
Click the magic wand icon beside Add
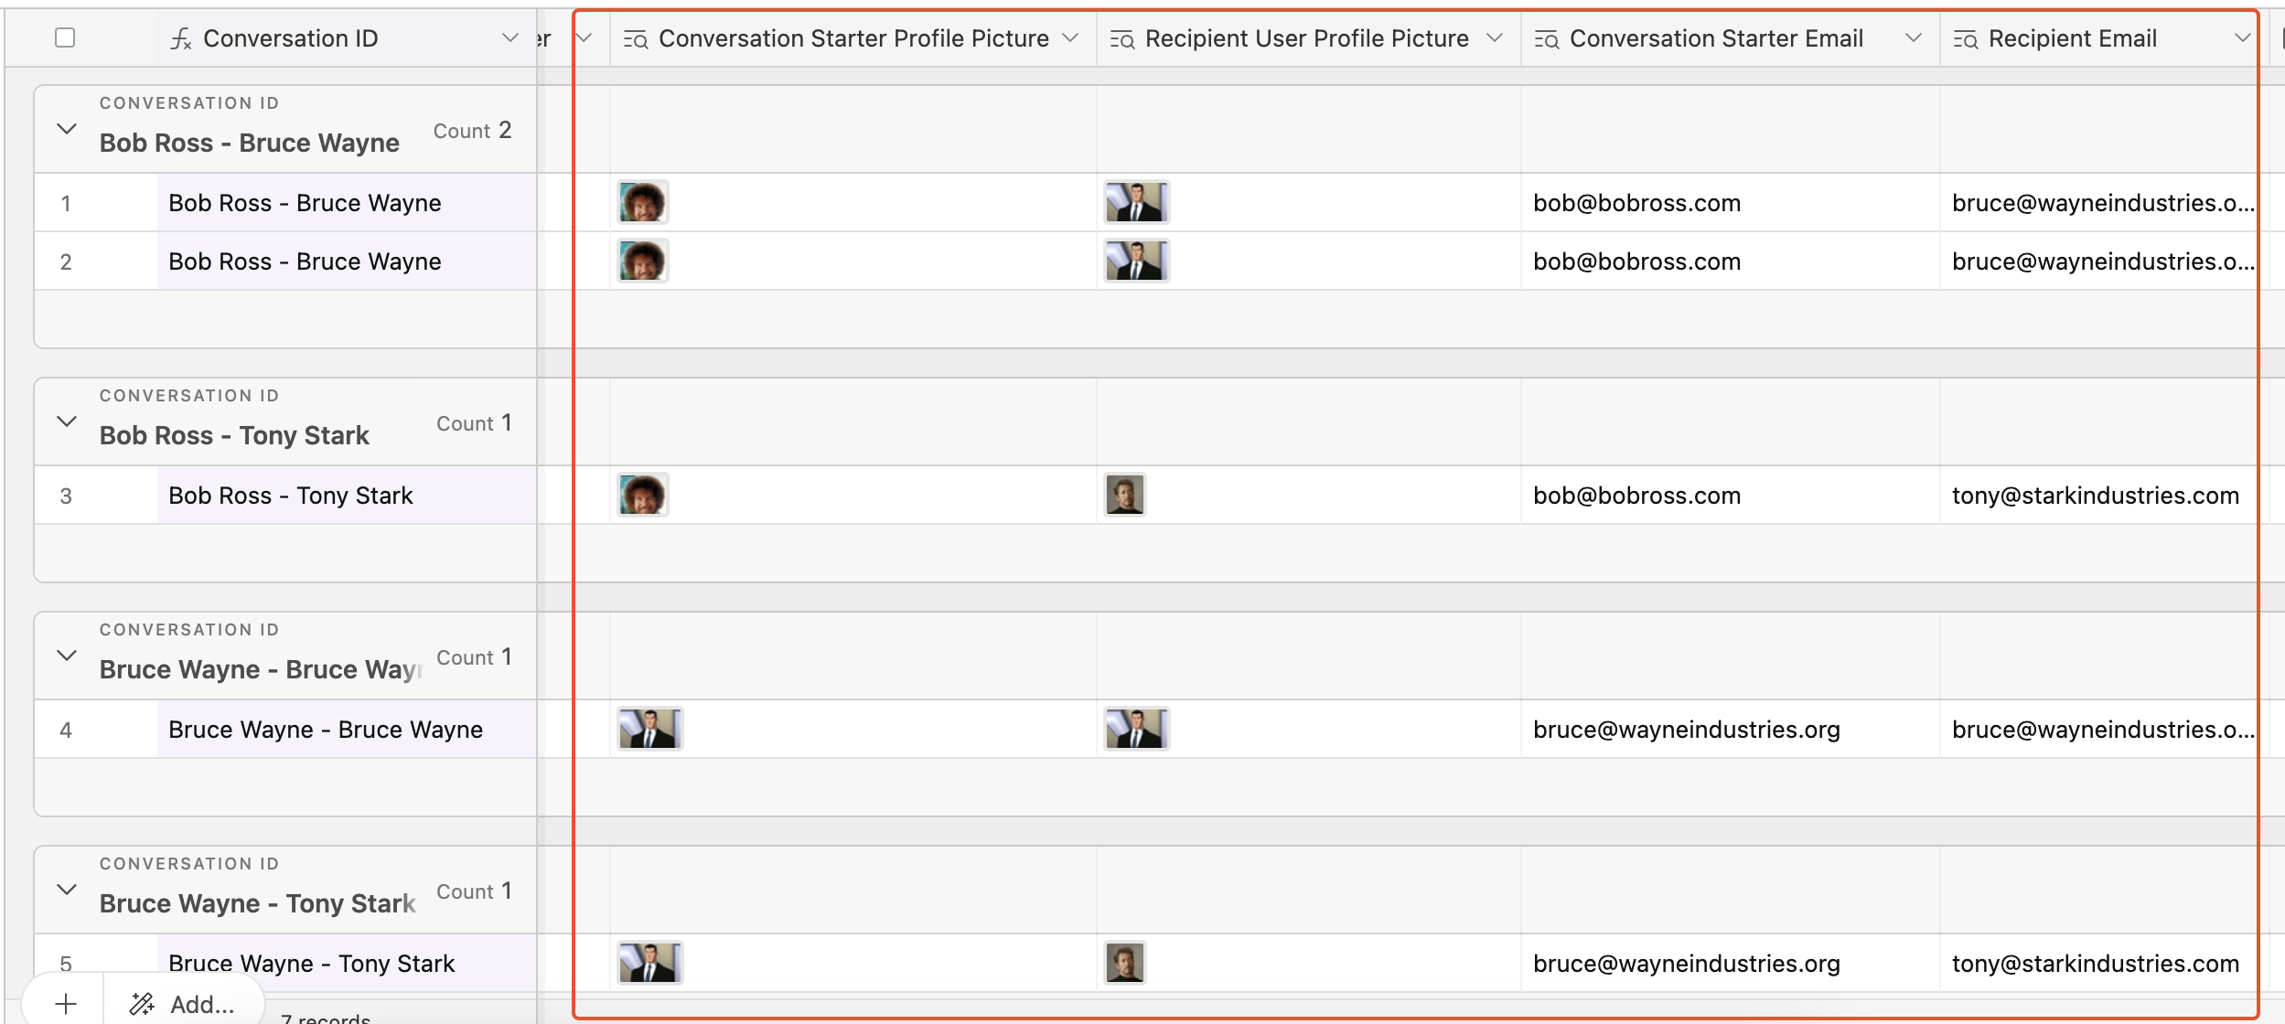[142, 1003]
